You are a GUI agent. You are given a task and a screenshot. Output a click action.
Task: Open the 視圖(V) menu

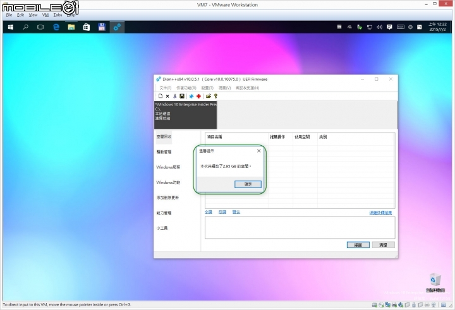(x=224, y=88)
